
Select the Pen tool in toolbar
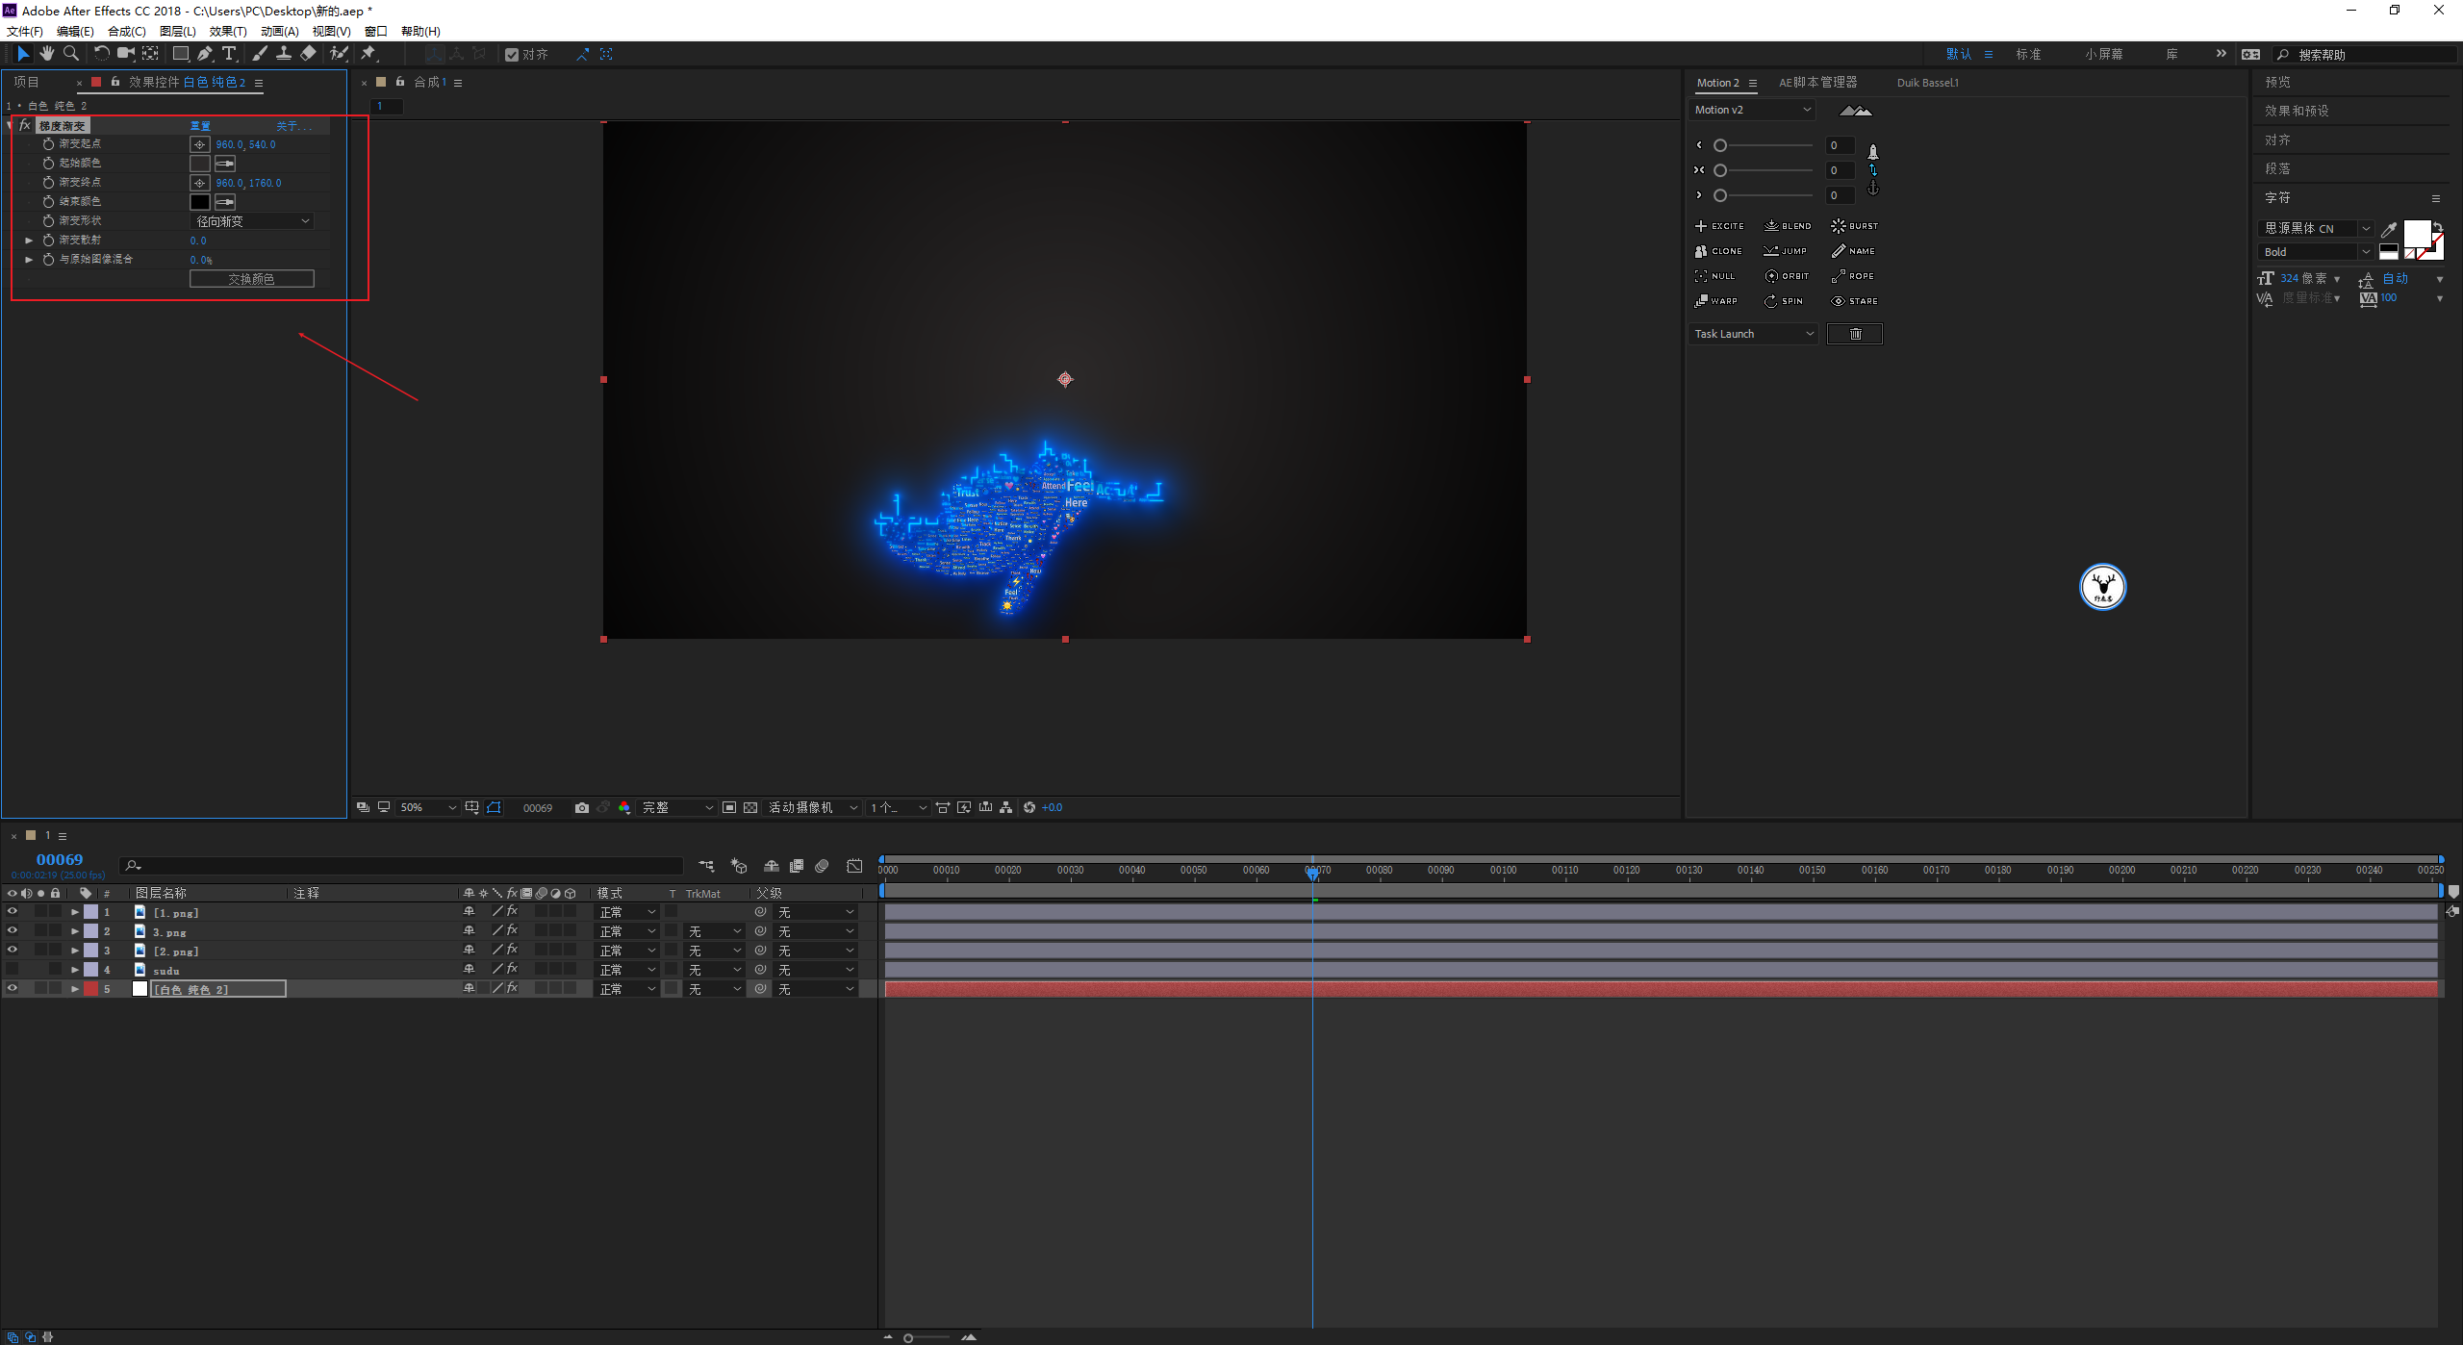tap(205, 54)
